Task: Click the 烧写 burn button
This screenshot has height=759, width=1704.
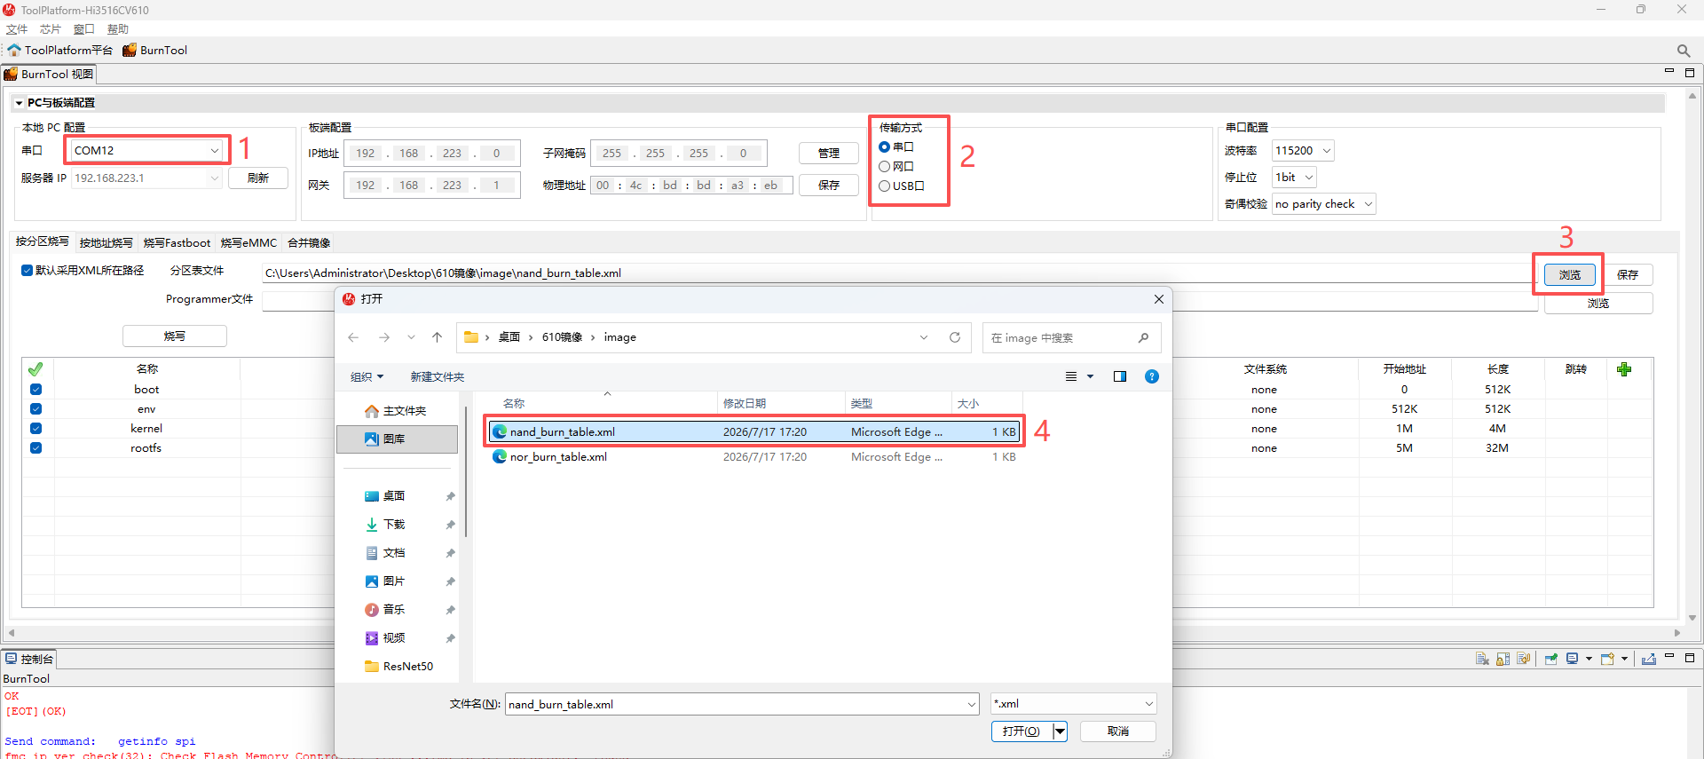Action: pos(175,336)
